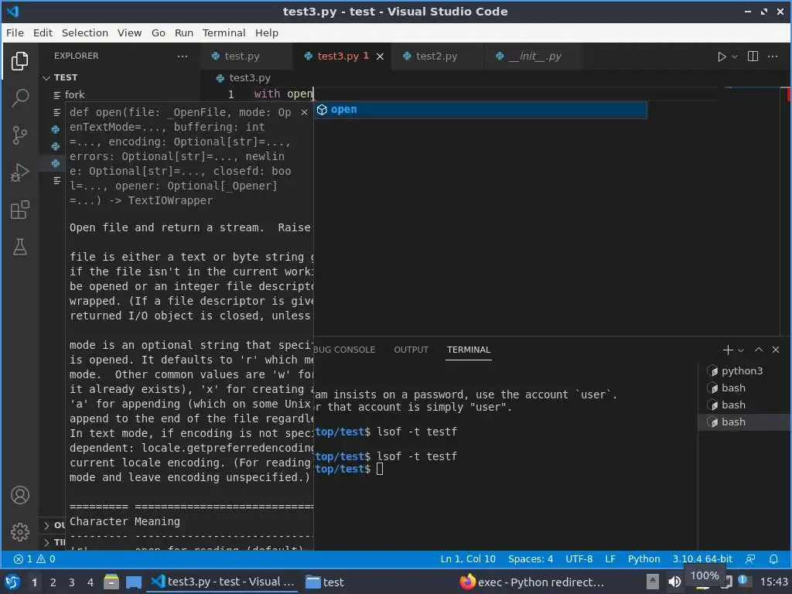Click Ln 1, Col 10 status item
Screen dimensions: 792x594
(x=468, y=559)
